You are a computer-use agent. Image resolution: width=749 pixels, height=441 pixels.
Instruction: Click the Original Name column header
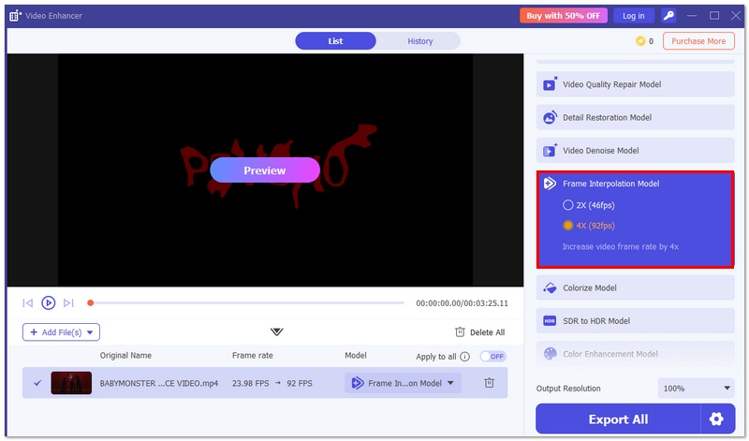125,356
